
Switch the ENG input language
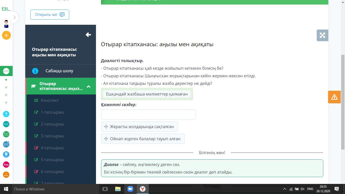coord(310,189)
